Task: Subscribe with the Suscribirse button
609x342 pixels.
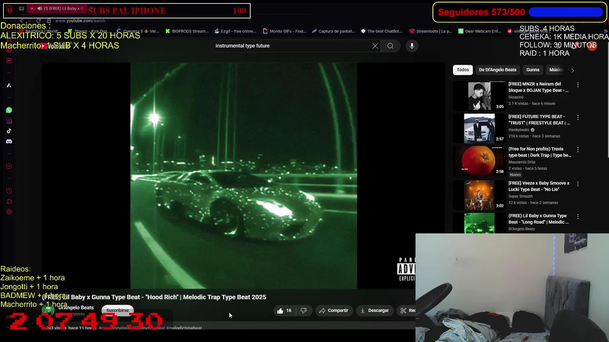Action: pyautogui.click(x=118, y=311)
